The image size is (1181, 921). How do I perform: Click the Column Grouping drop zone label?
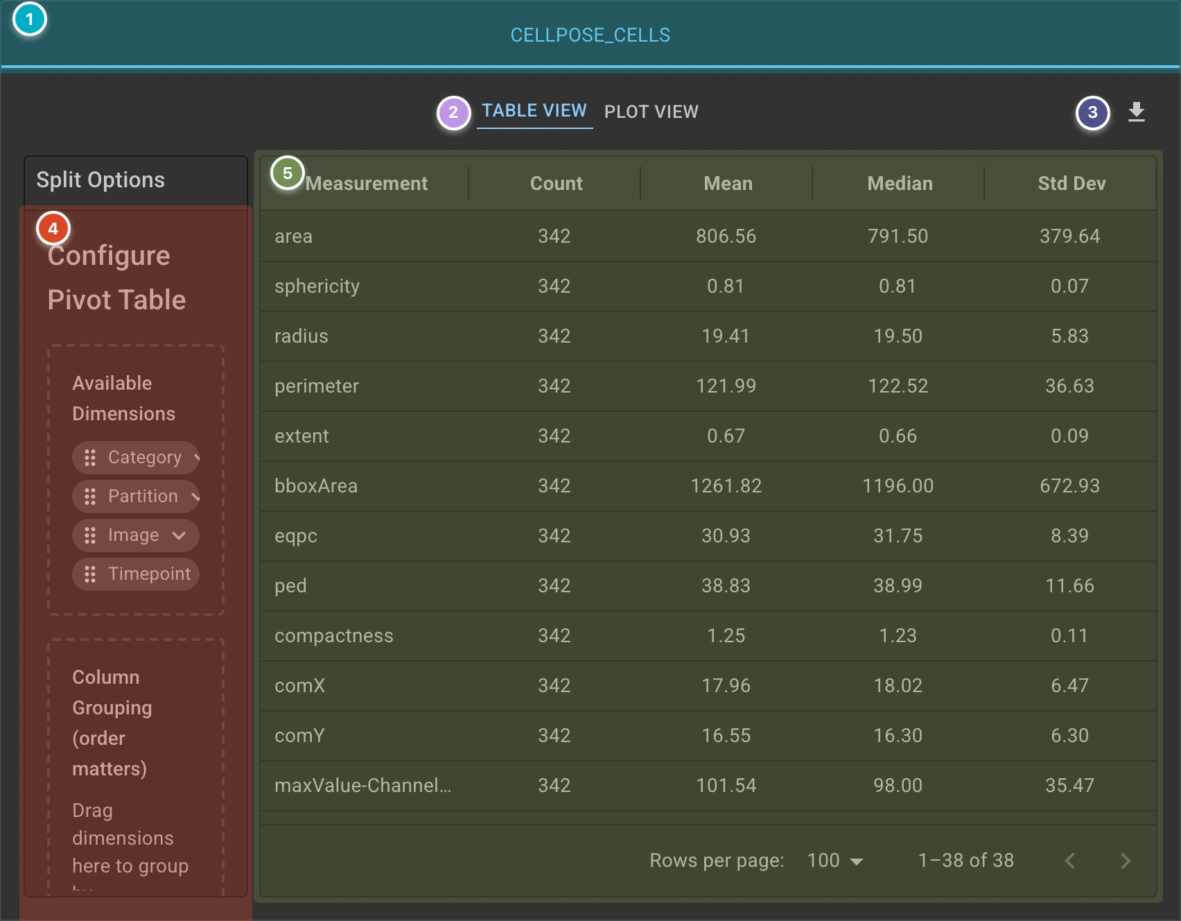click(111, 723)
